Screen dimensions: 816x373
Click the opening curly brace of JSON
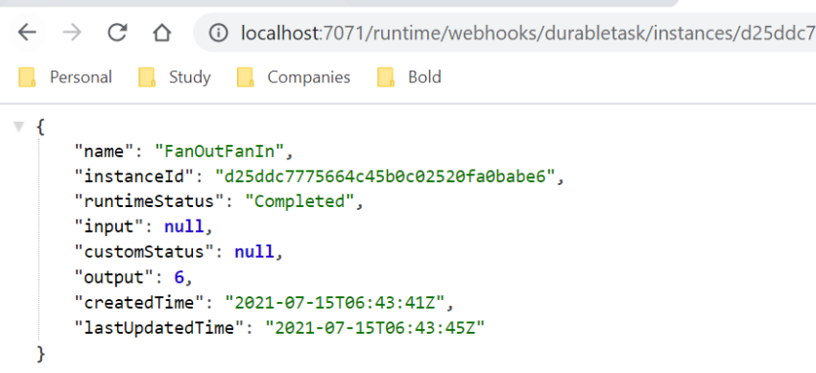40,127
